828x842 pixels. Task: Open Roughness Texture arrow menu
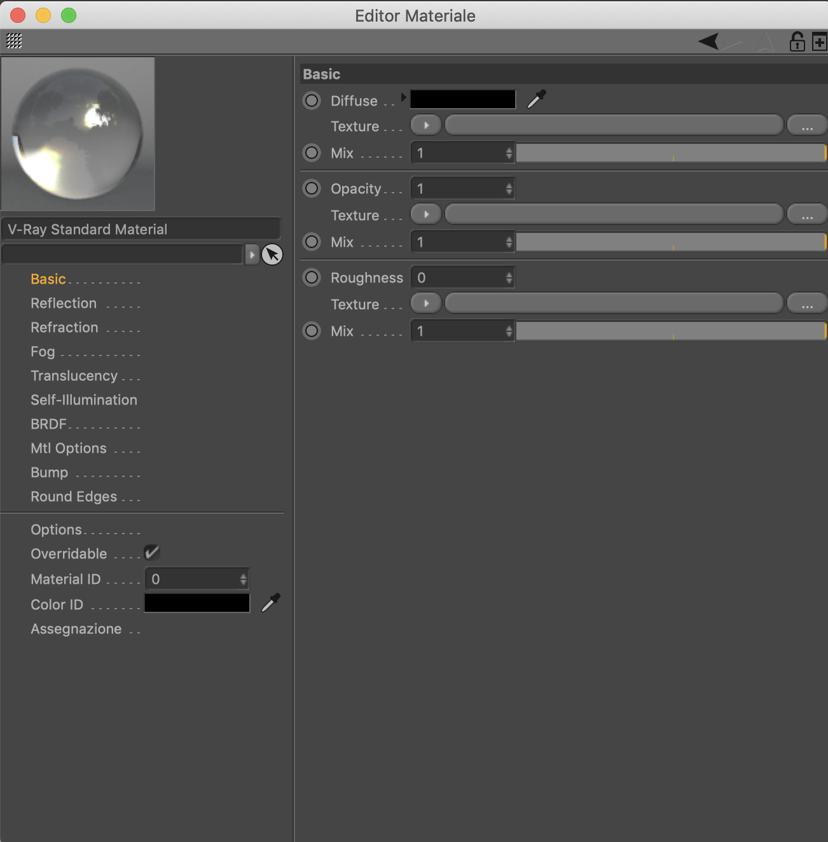click(x=426, y=303)
